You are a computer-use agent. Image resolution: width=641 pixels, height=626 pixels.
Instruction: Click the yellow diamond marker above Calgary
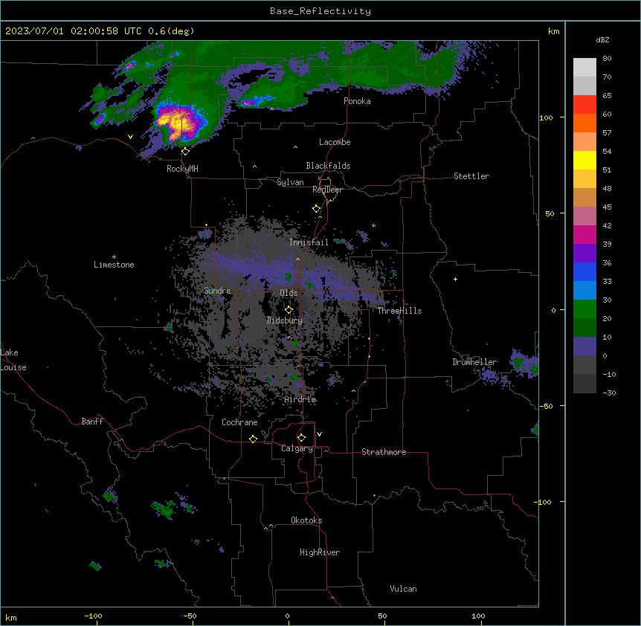(301, 438)
